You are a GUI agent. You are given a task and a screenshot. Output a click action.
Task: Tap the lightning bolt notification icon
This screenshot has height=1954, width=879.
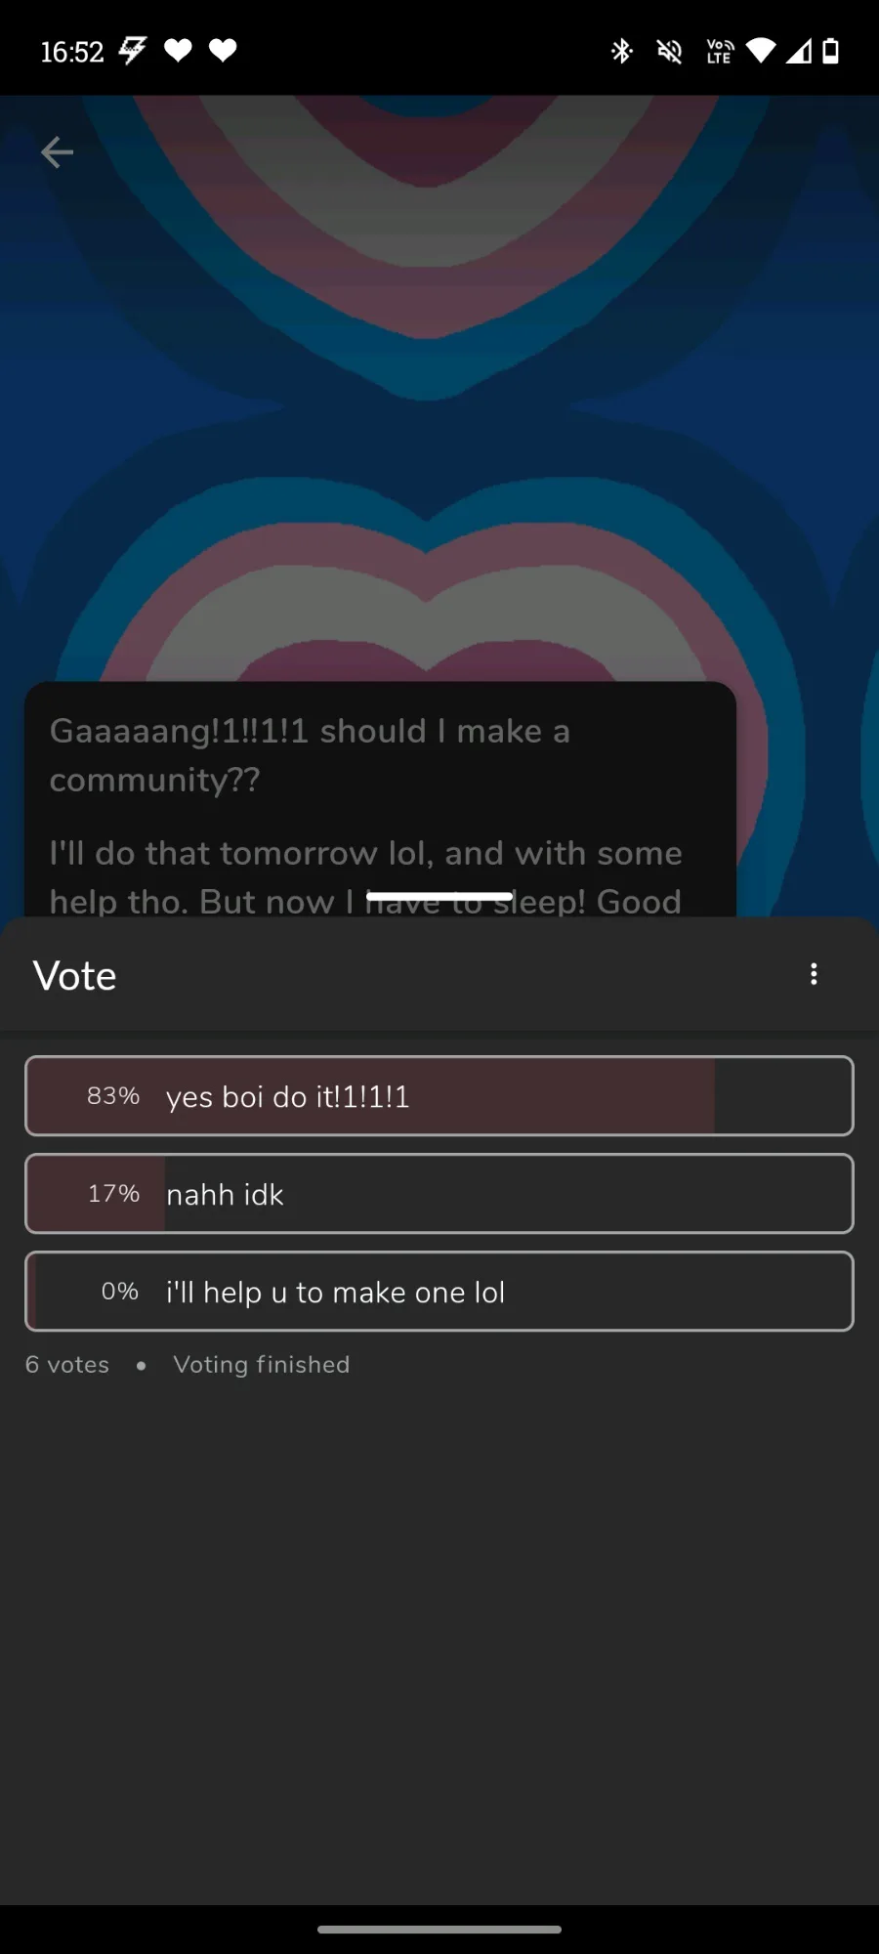[133, 50]
